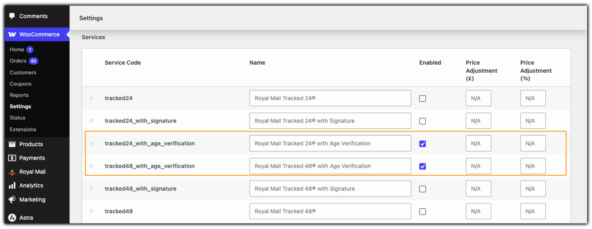The height and width of the screenshot is (229, 592).
Task: Click drag handle of tracked24_with_age_verification row
Action: (x=91, y=144)
